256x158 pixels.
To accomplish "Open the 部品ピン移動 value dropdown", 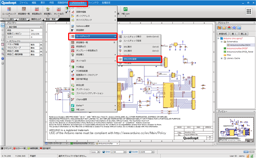I will click(x=41, y=51).
